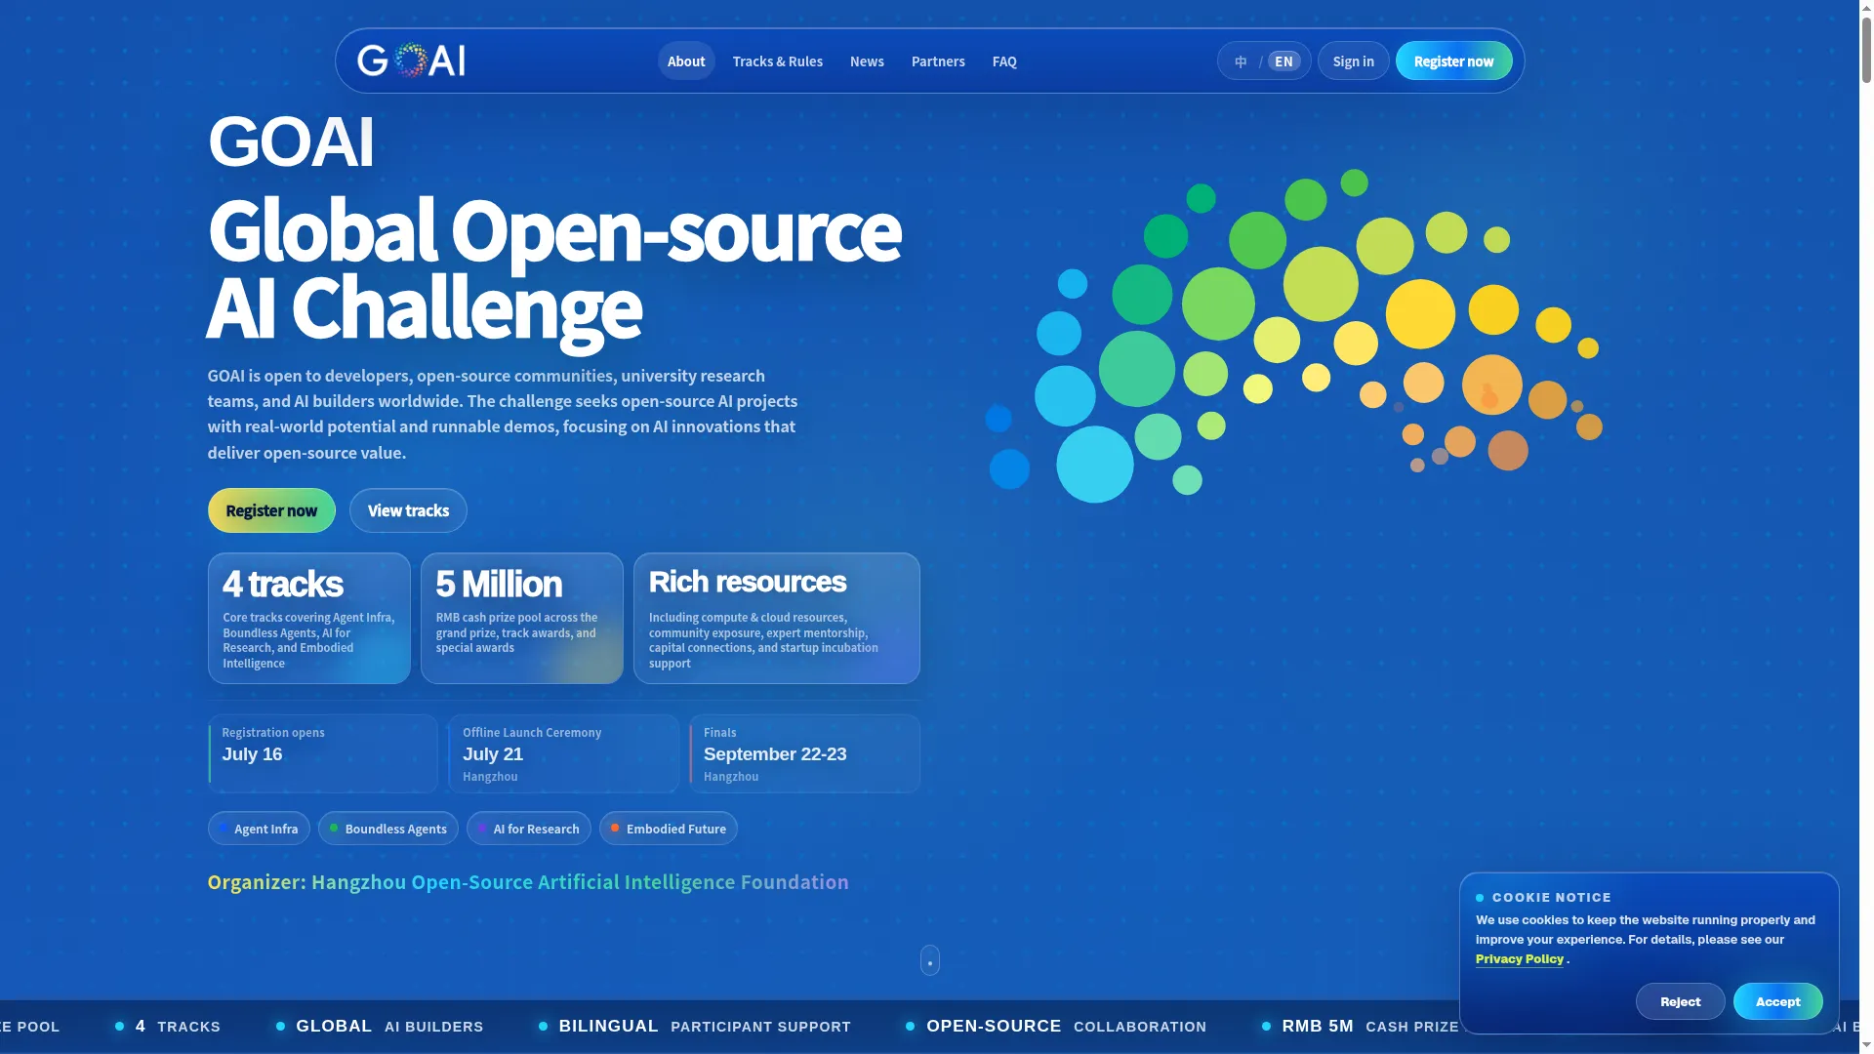Click the "COOKIE NOTICE" heading
The image size is (1874, 1054).
coord(1552,898)
